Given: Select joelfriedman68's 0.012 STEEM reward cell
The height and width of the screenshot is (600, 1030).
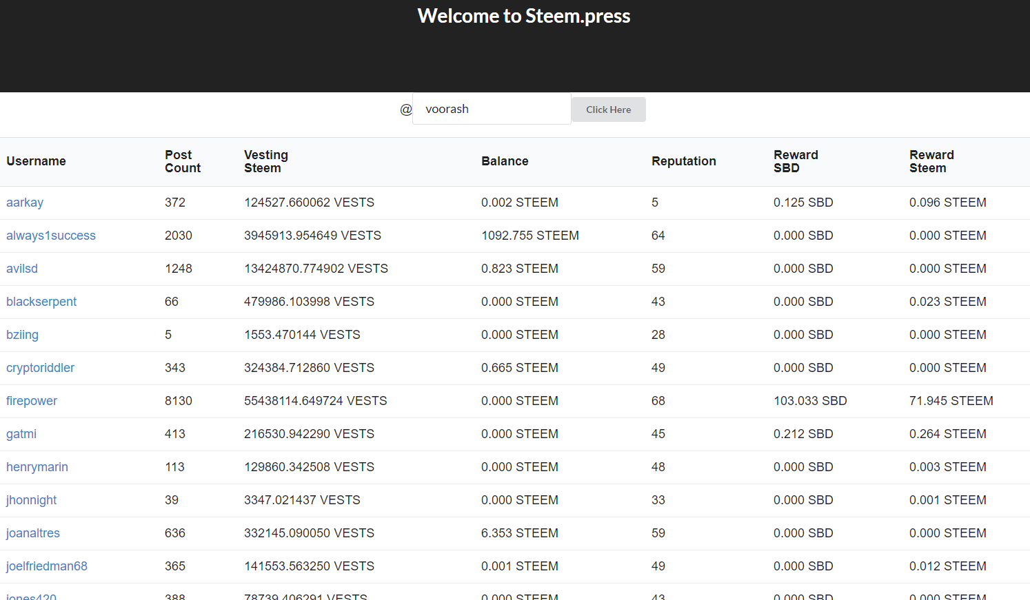Looking at the screenshot, I should point(948,566).
